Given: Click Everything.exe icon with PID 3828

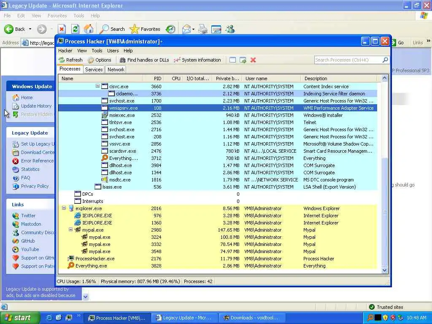Looking at the screenshot, I should 71,266.
